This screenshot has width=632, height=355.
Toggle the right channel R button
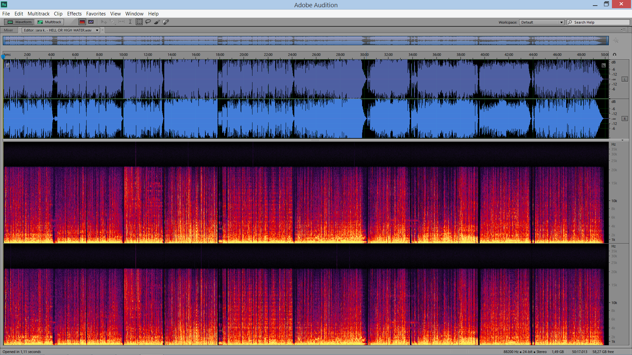coord(624,119)
